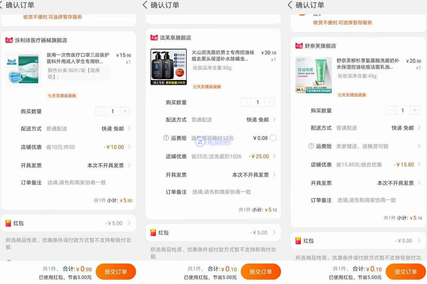The height and width of the screenshot is (284, 427).
Task: Click 收货不便时 暂存服务 text above 舒奈芙 store
Action: pos(343,23)
